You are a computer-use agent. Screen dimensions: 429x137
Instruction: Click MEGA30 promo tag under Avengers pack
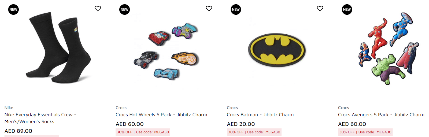tap(365, 132)
